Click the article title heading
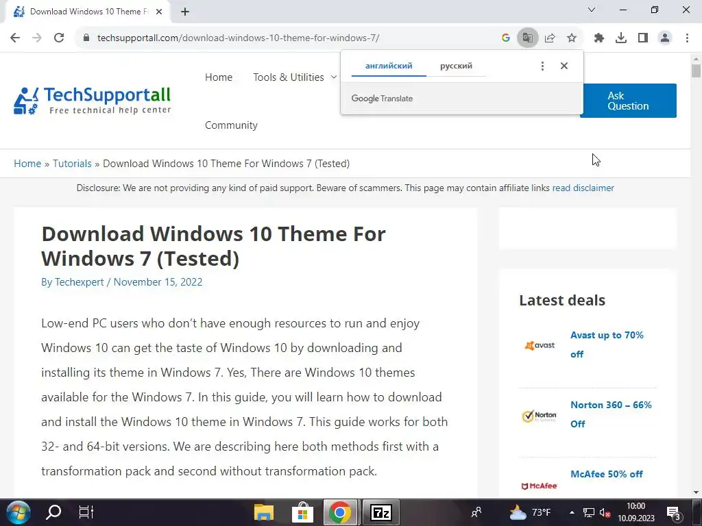 coord(213,246)
